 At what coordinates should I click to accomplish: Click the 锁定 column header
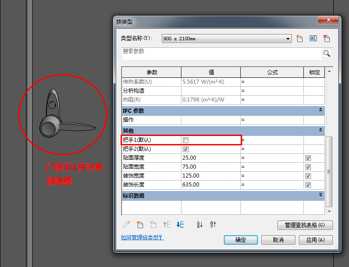(x=314, y=72)
